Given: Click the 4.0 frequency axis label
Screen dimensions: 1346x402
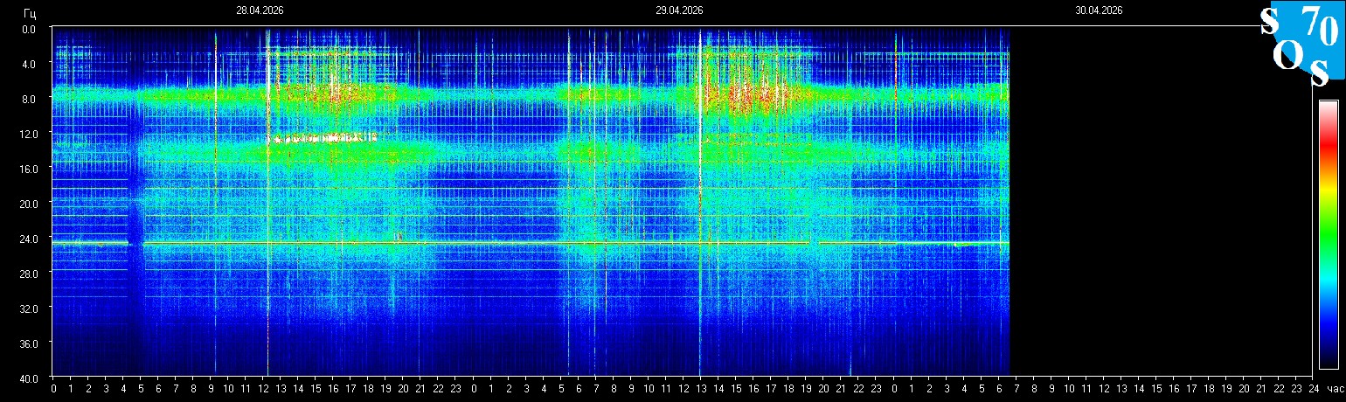Looking at the screenshot, I should click(x=29, y=64).
